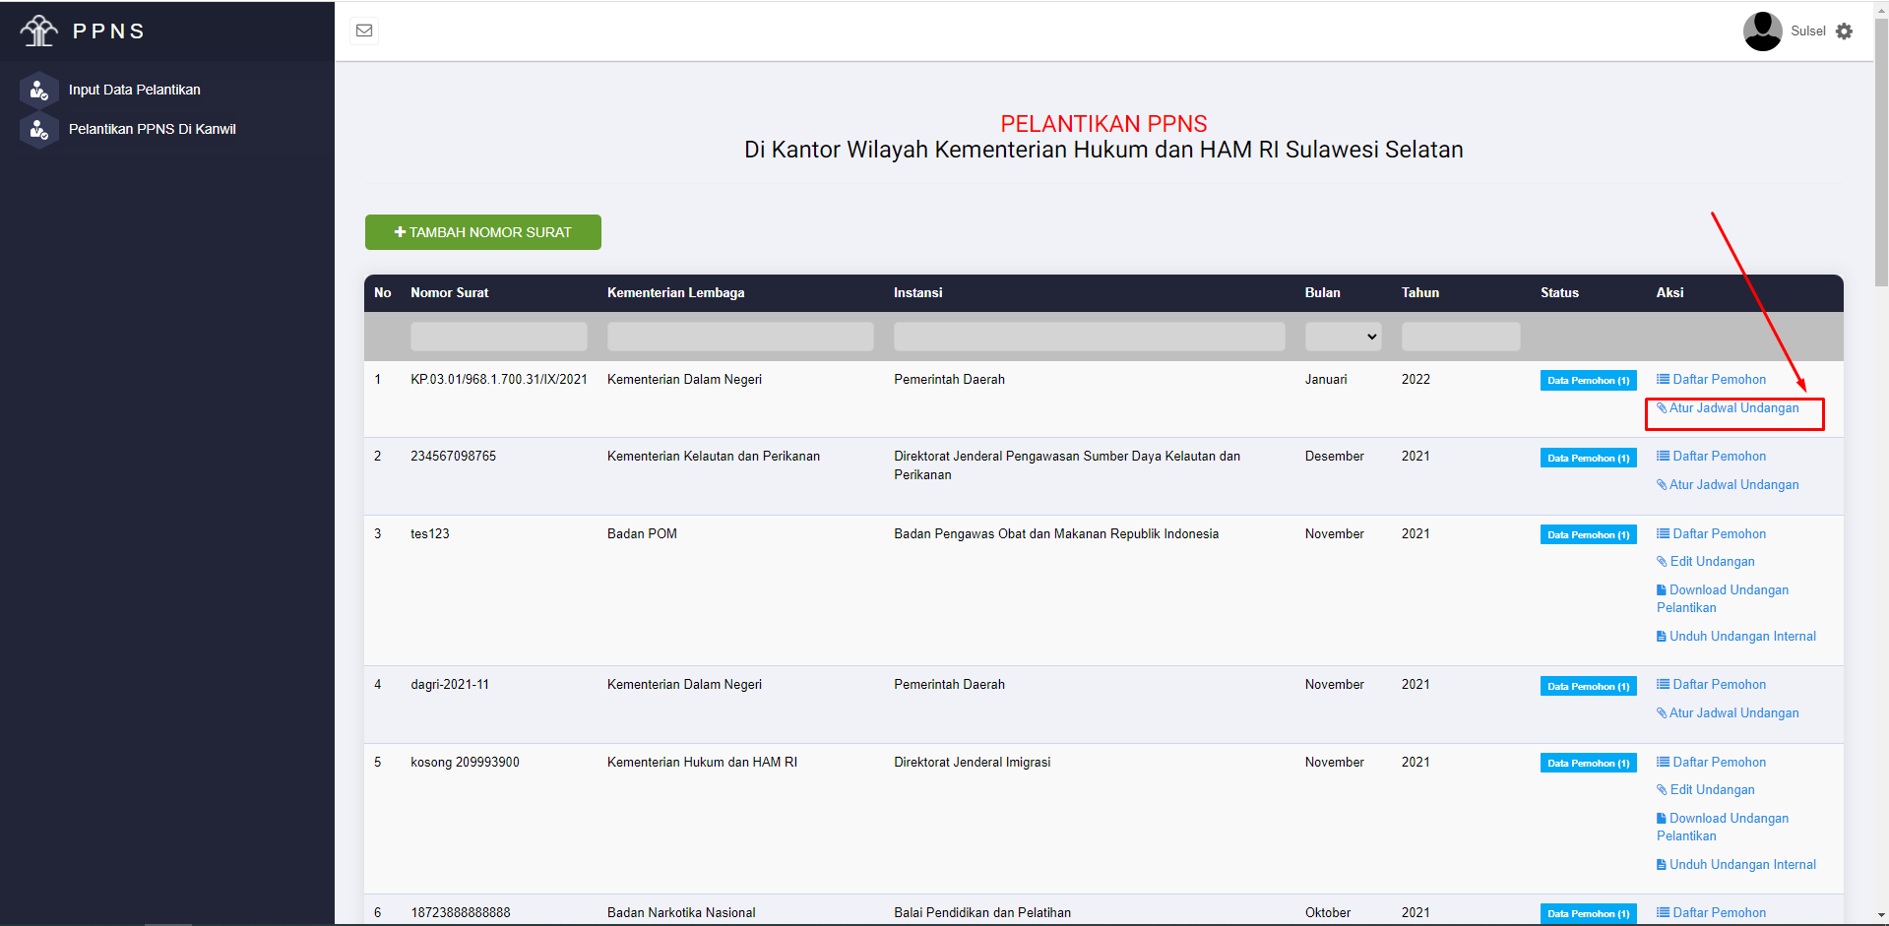The height and width of the screenshot is (926, 1889).
Task: Click Atur Jadwal Undangan for KP.03.01 row
Action: 1728,407
